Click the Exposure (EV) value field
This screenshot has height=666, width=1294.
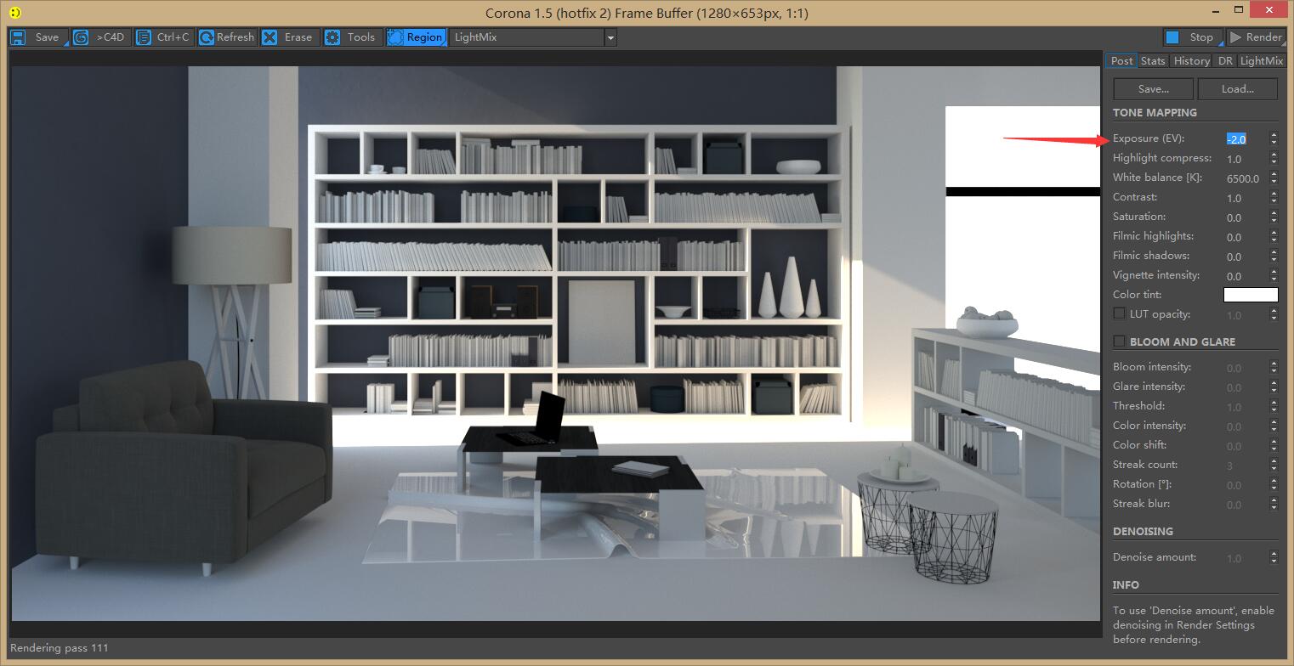1246,138
